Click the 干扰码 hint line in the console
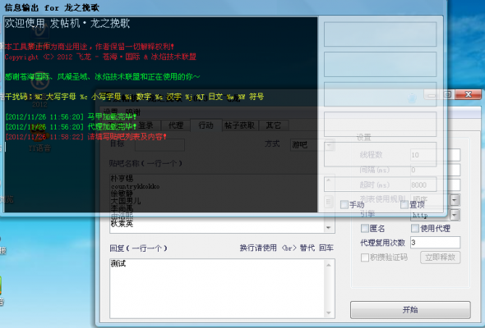485x328 pixels. point(134,97)
